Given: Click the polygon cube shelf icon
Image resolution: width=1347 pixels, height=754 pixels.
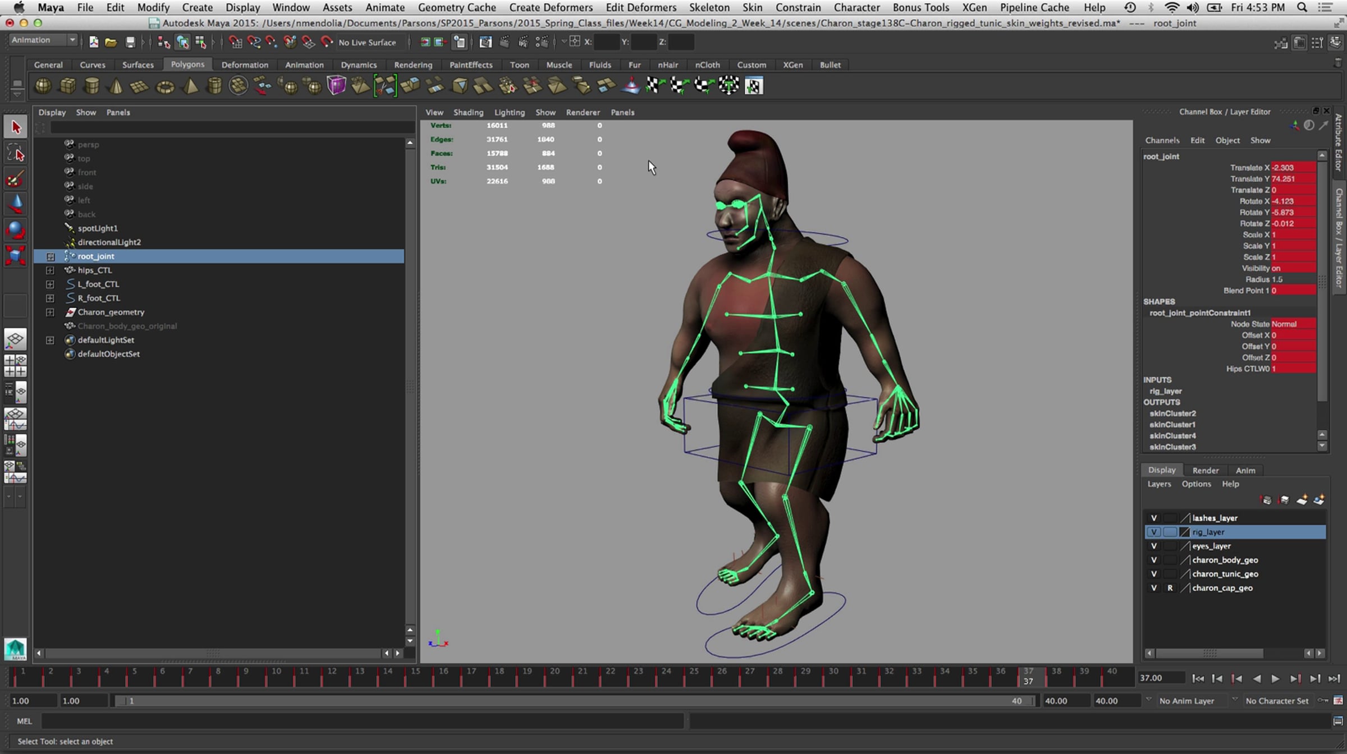Looking at the screenshot, I should tap(67, 86).
